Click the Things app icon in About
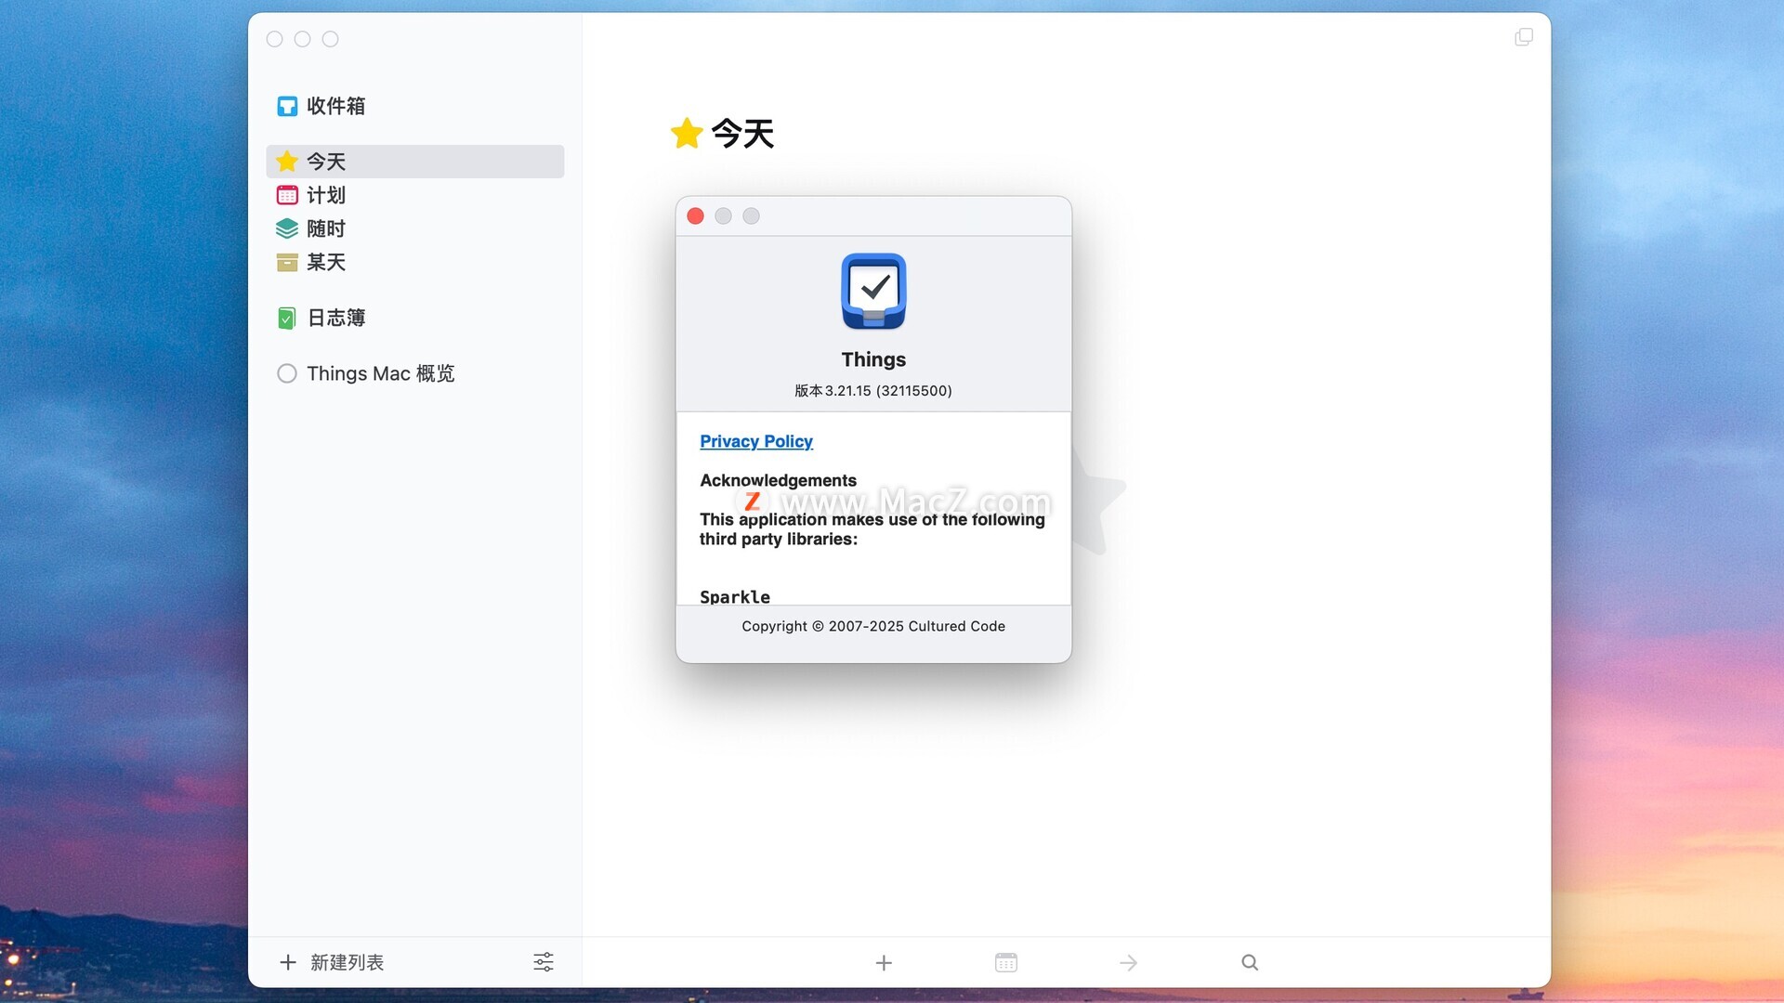This screenshot has width=1784, height=1003. point(873,291)
